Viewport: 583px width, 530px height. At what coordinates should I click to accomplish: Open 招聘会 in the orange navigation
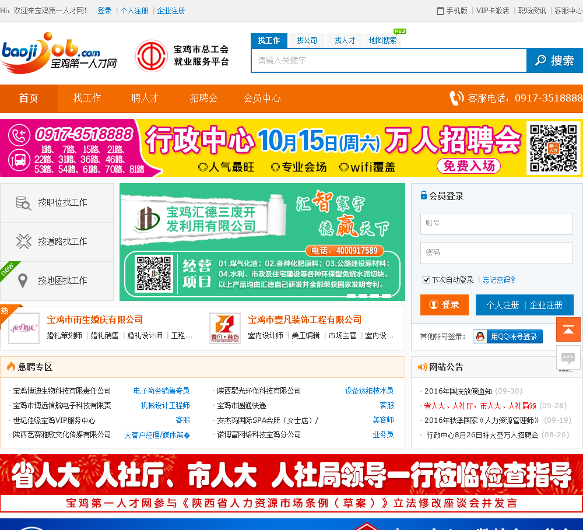[203, 98]
